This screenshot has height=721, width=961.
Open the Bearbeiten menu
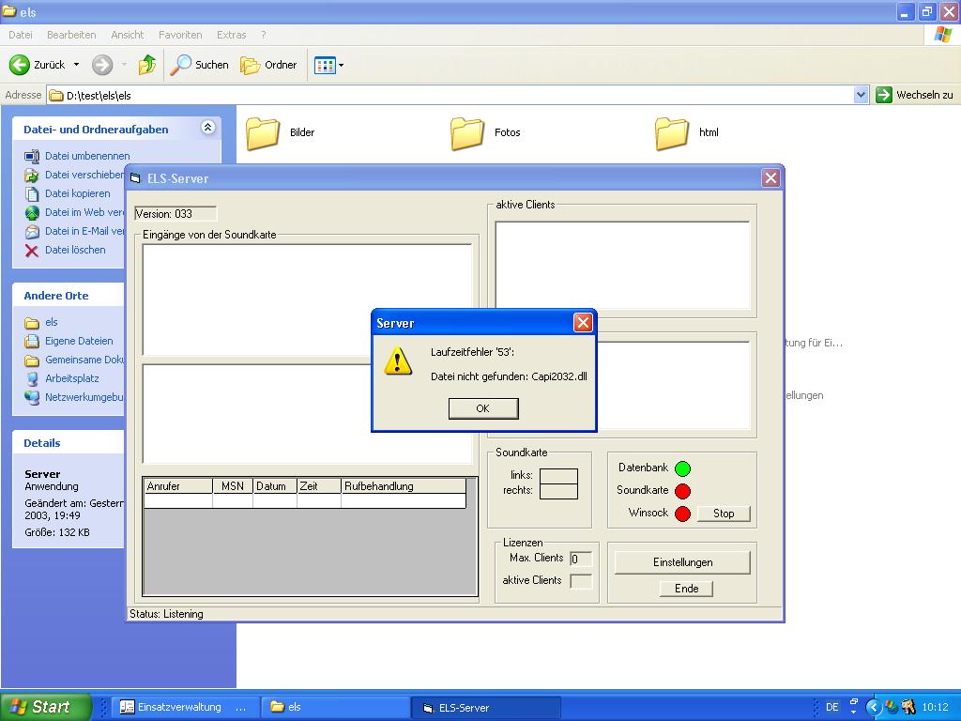pyautogui.click(x=71, y=35)
